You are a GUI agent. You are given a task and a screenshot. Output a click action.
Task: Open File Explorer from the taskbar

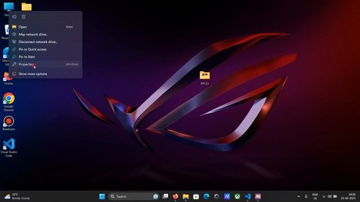click(x=186, y=196)
